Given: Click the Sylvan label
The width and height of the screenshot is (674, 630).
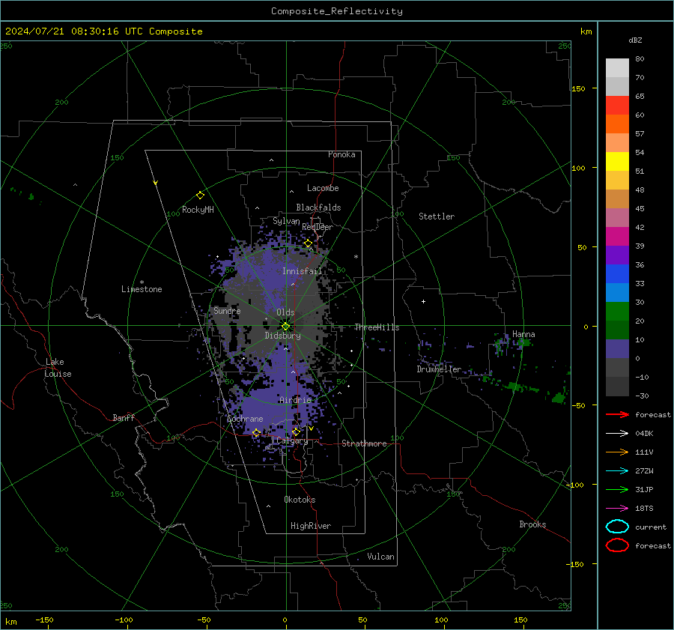Looking at the screenshot, I should click(x=286, y=222).
